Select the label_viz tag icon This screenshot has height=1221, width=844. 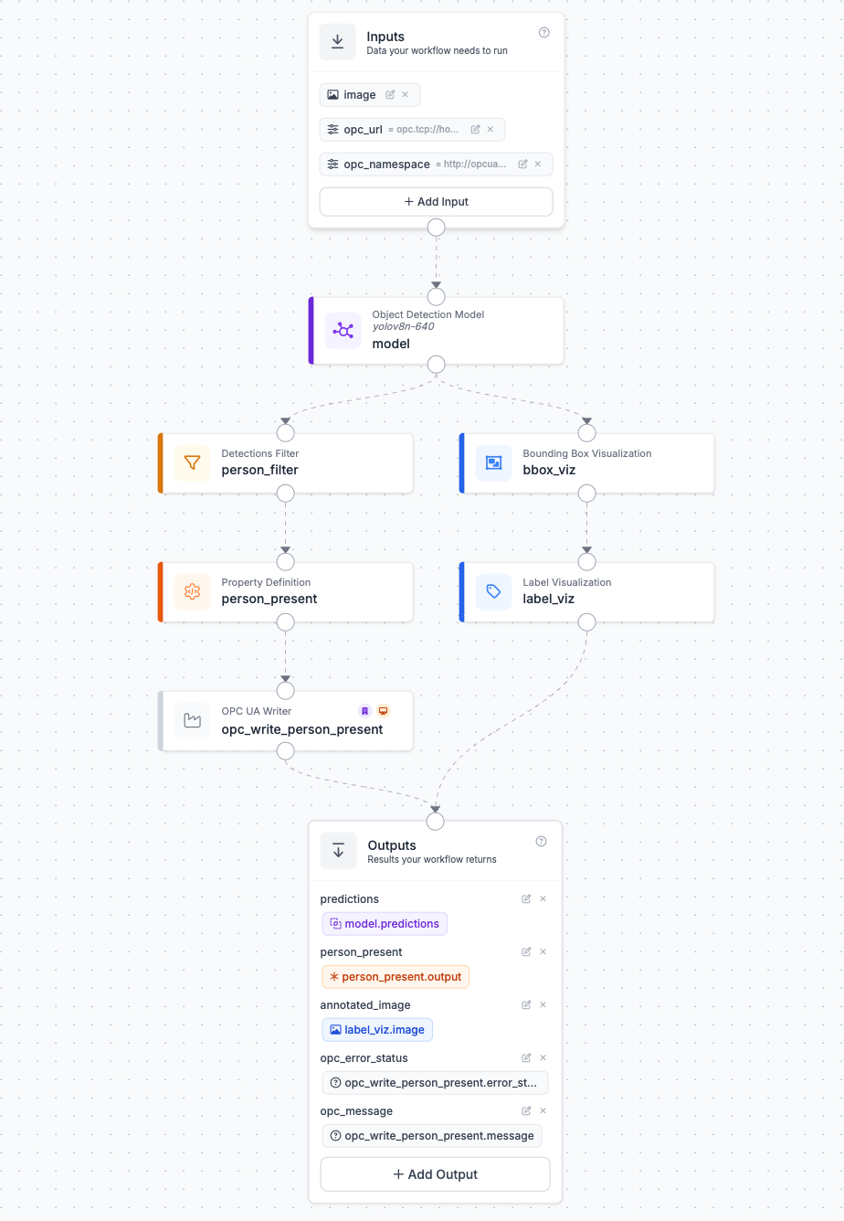493,591
